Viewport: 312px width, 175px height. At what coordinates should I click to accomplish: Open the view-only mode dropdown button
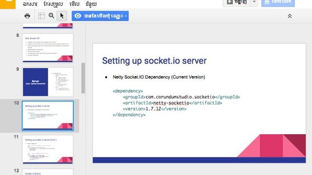(100, 16)
